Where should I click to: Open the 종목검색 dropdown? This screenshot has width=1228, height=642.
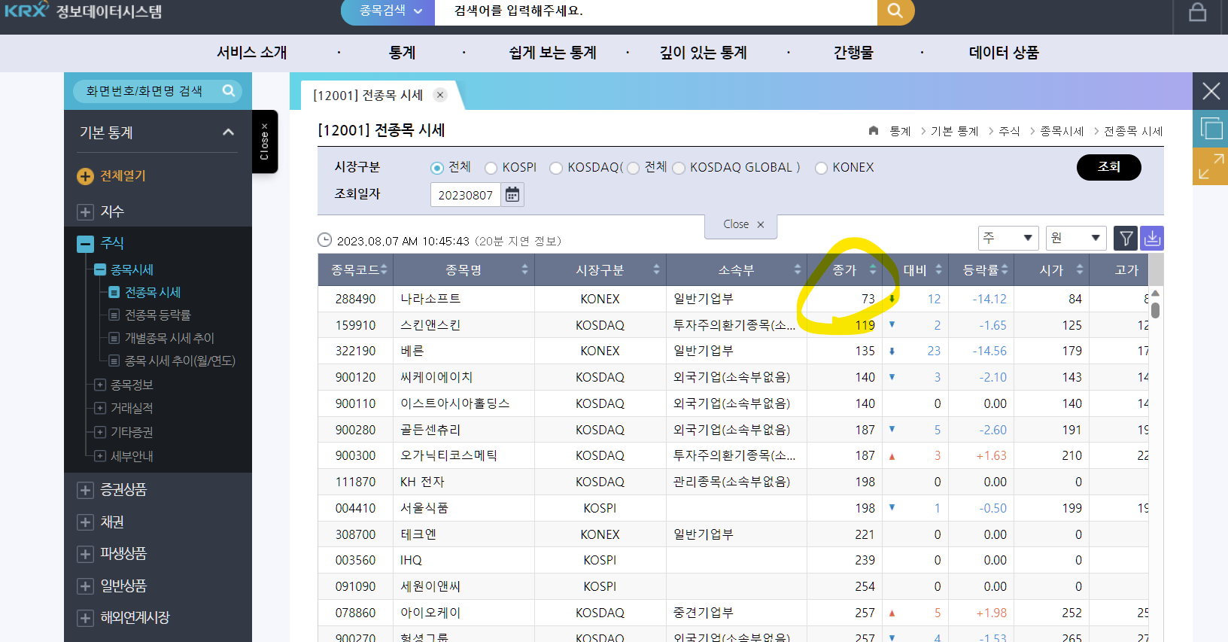pyautogui.click(x=388, y=11)
